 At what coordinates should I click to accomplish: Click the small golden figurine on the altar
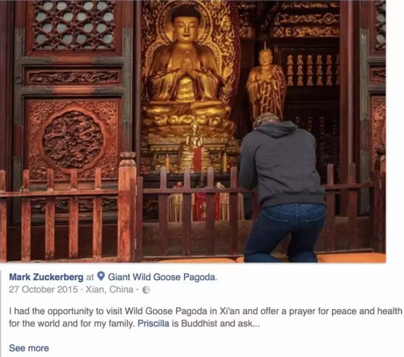(x=194, y=139)
